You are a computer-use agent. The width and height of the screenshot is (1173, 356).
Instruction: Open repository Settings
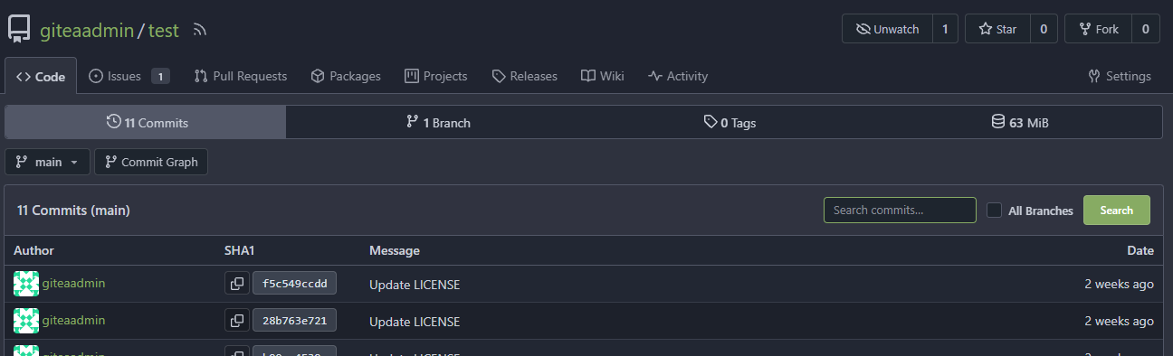[1120, 76]
